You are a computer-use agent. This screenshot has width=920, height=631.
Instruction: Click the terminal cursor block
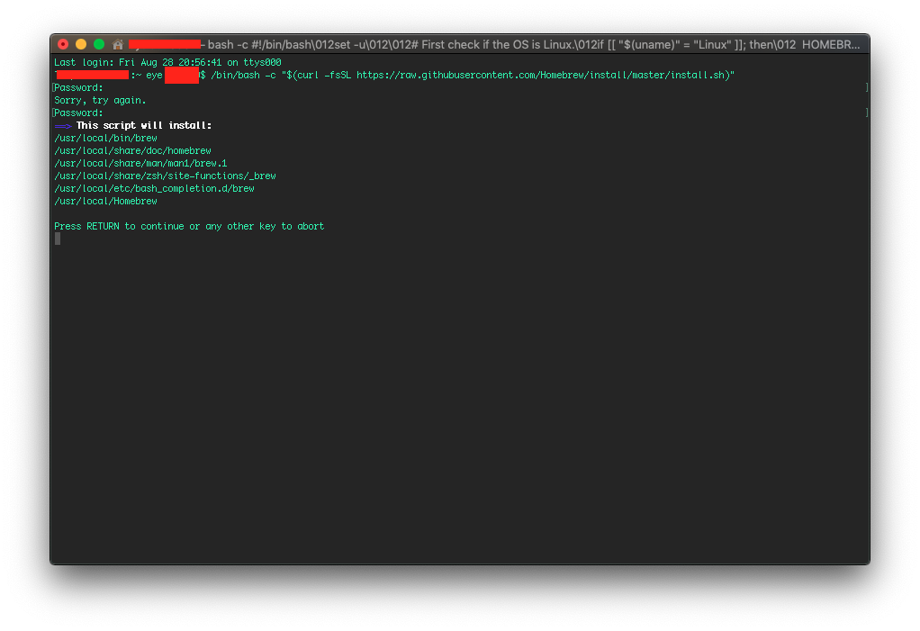(58, 239)
